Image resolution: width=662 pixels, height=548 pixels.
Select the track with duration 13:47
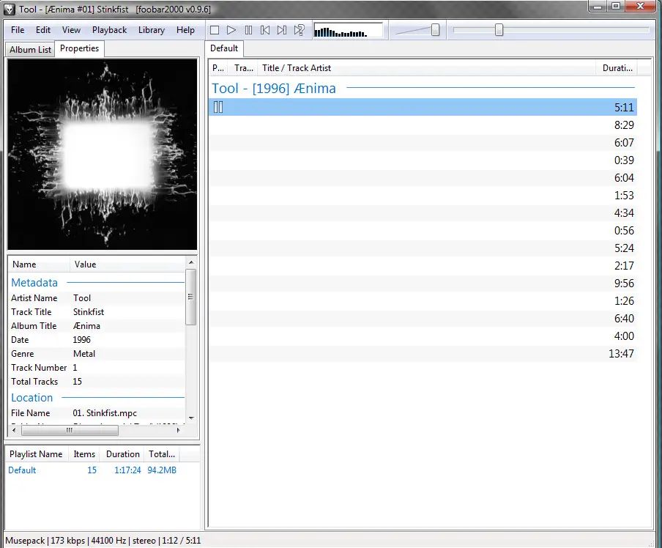(423, 354)
